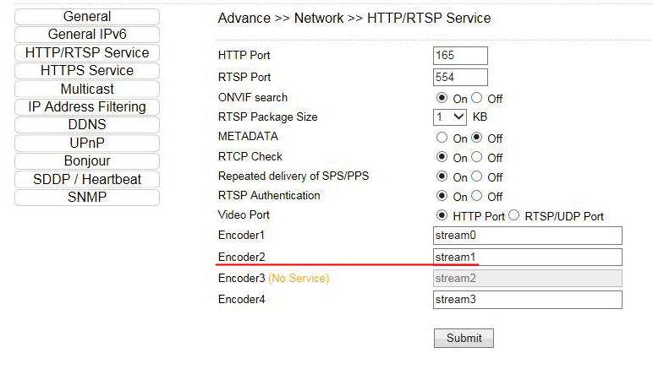The height and width of the screenshot is (369, 653).
Task: Expand the RTSP Package Size dropdown
Action: click(x=450, y=117)
